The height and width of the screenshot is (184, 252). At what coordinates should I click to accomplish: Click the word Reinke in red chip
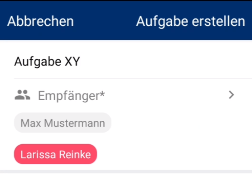tap(75, 154)
